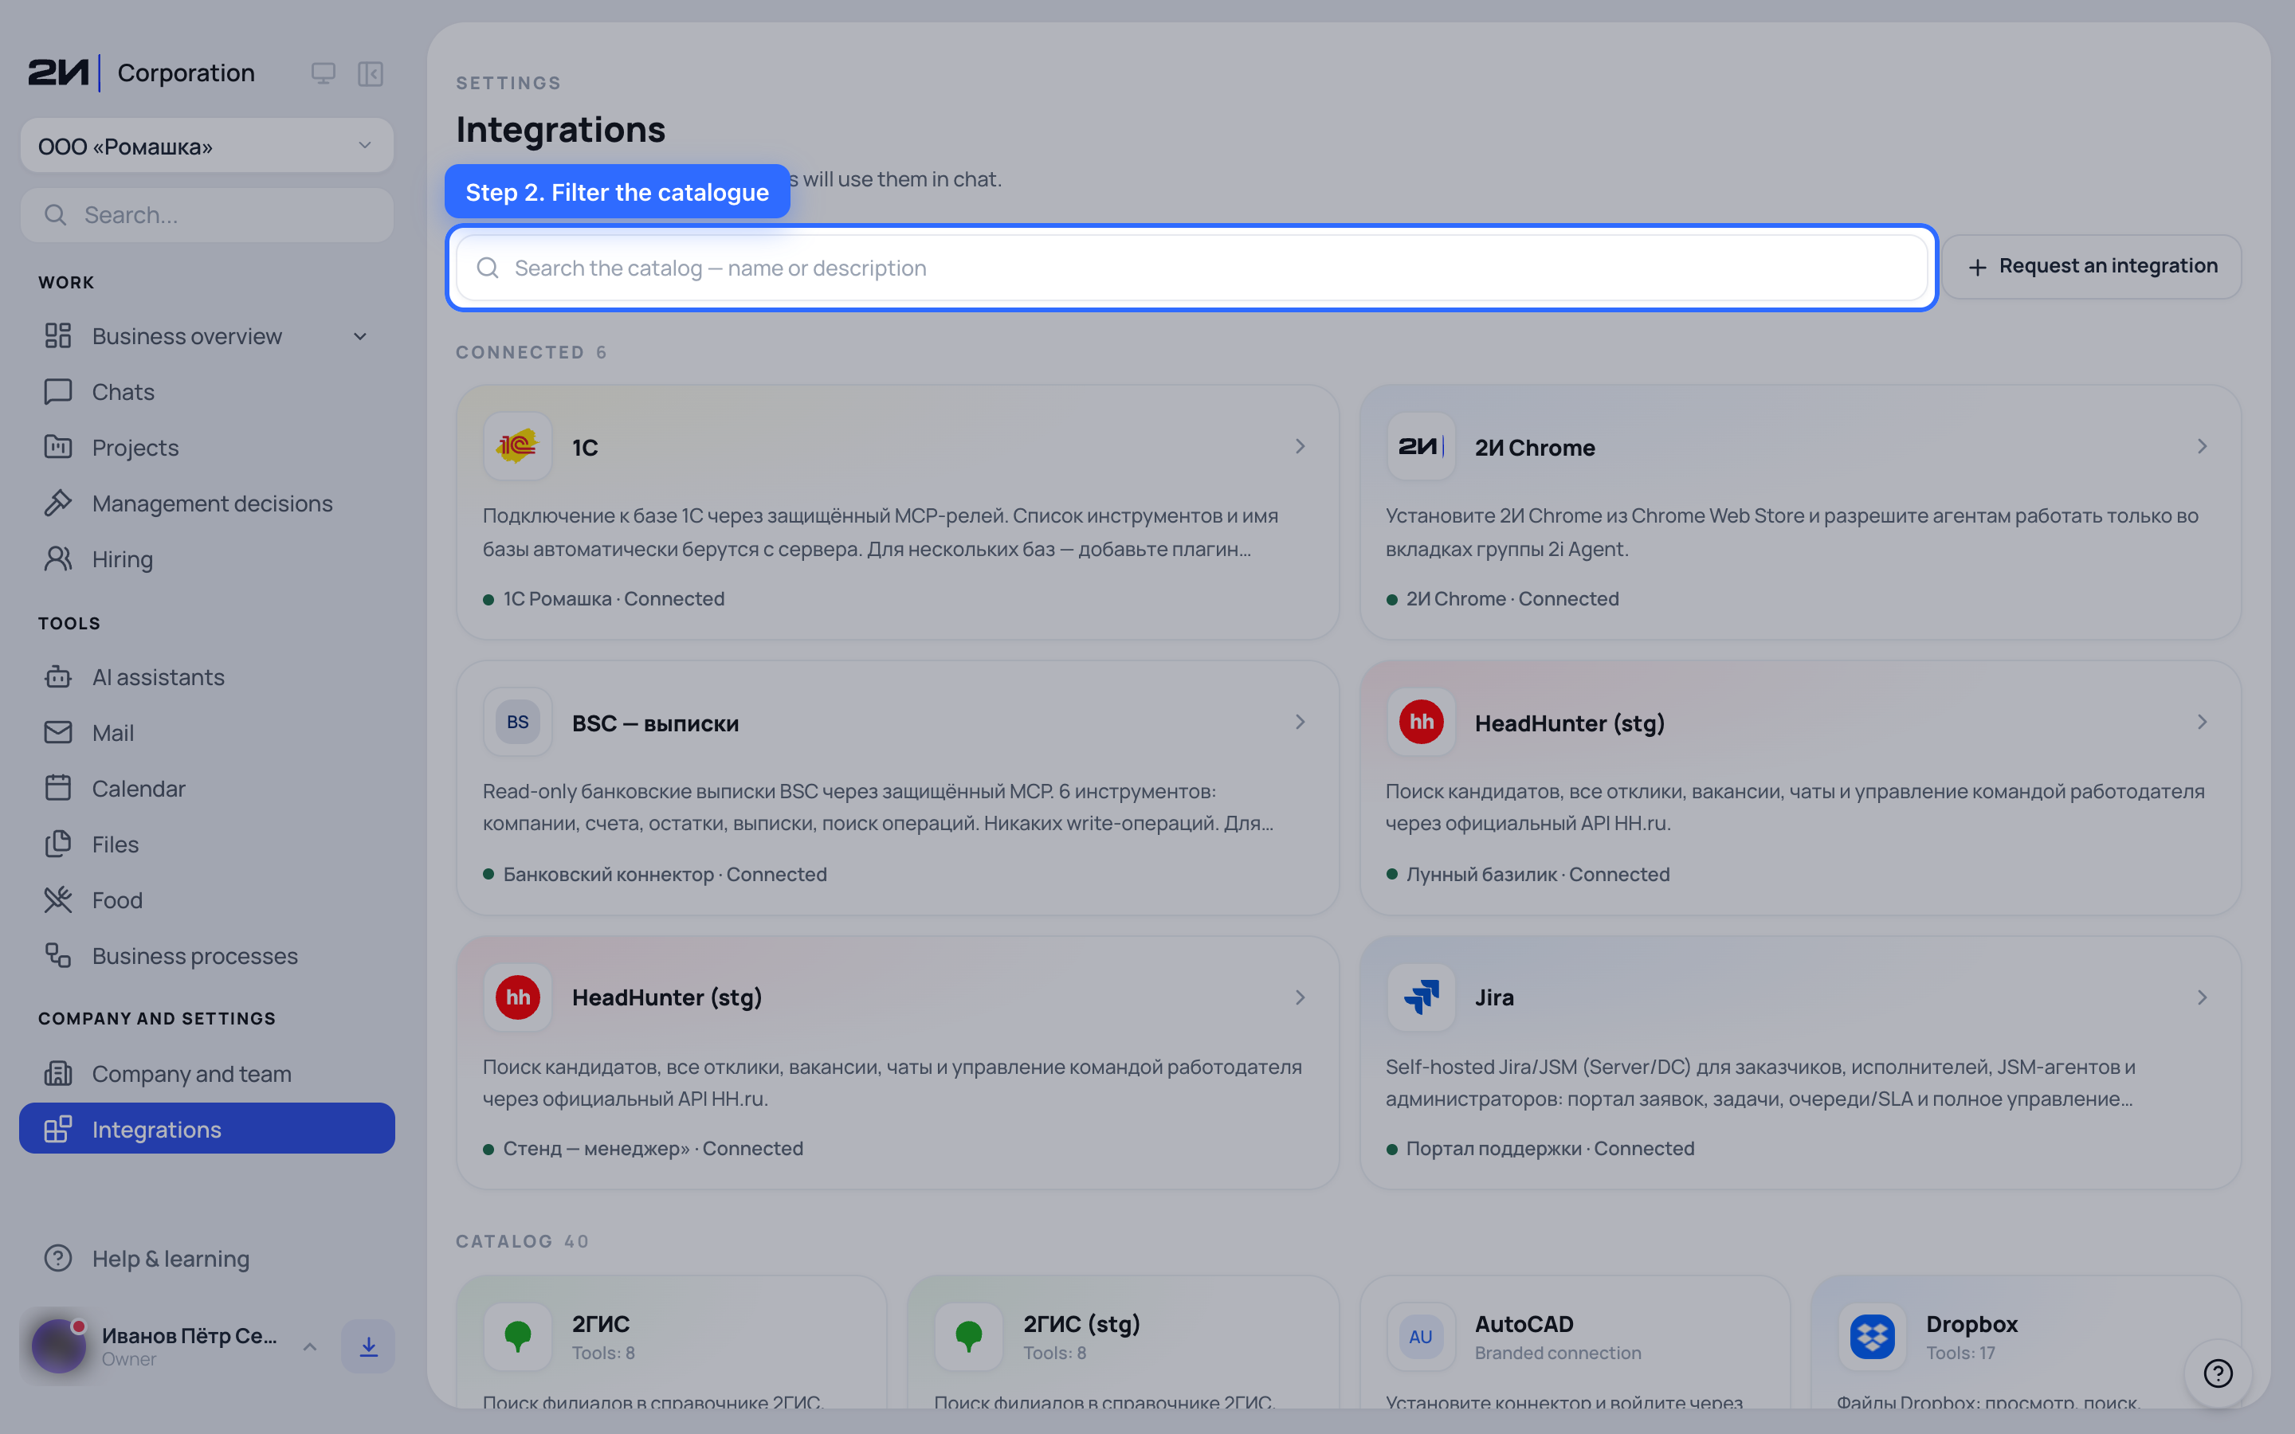
Task: Open Jira card via its chevron
Action: click(2202, 997)
